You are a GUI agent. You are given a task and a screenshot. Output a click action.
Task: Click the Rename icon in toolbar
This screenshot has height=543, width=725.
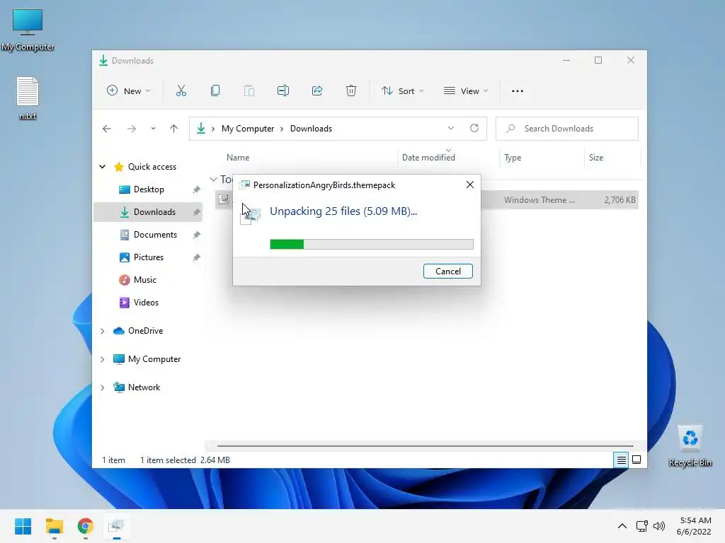283,91
